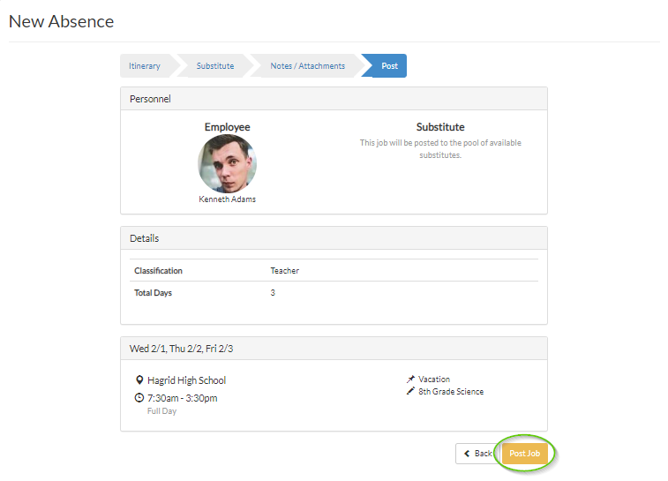The width and height of the screenshot is (668, 481).
Task: Click the Total Days label
Action: click(x=153, y=293)
